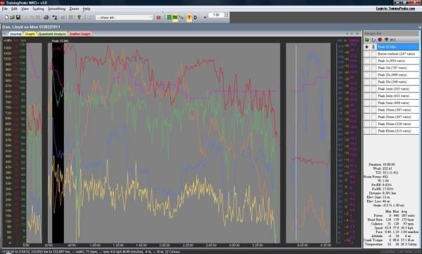Open the Scaling menu
The height and width of the screenshot is (254, 422).
pyautogui.click(x=38, y=9)
